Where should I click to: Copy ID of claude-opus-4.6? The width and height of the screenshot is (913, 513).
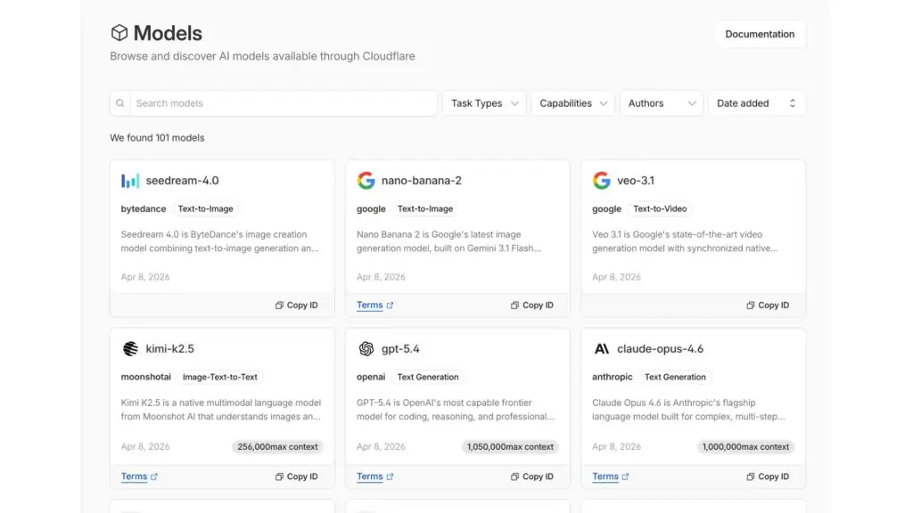(768, 476)
